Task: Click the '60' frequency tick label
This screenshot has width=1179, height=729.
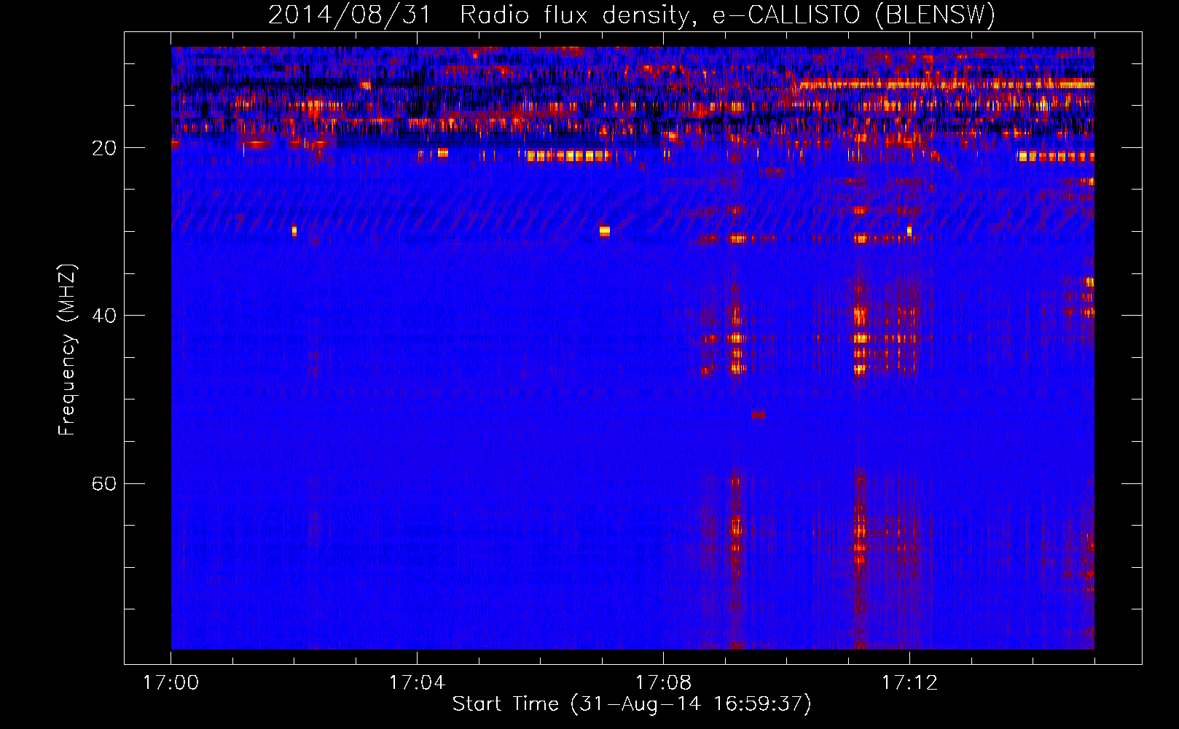Action: pyautogui.click(x=104, y=483)
